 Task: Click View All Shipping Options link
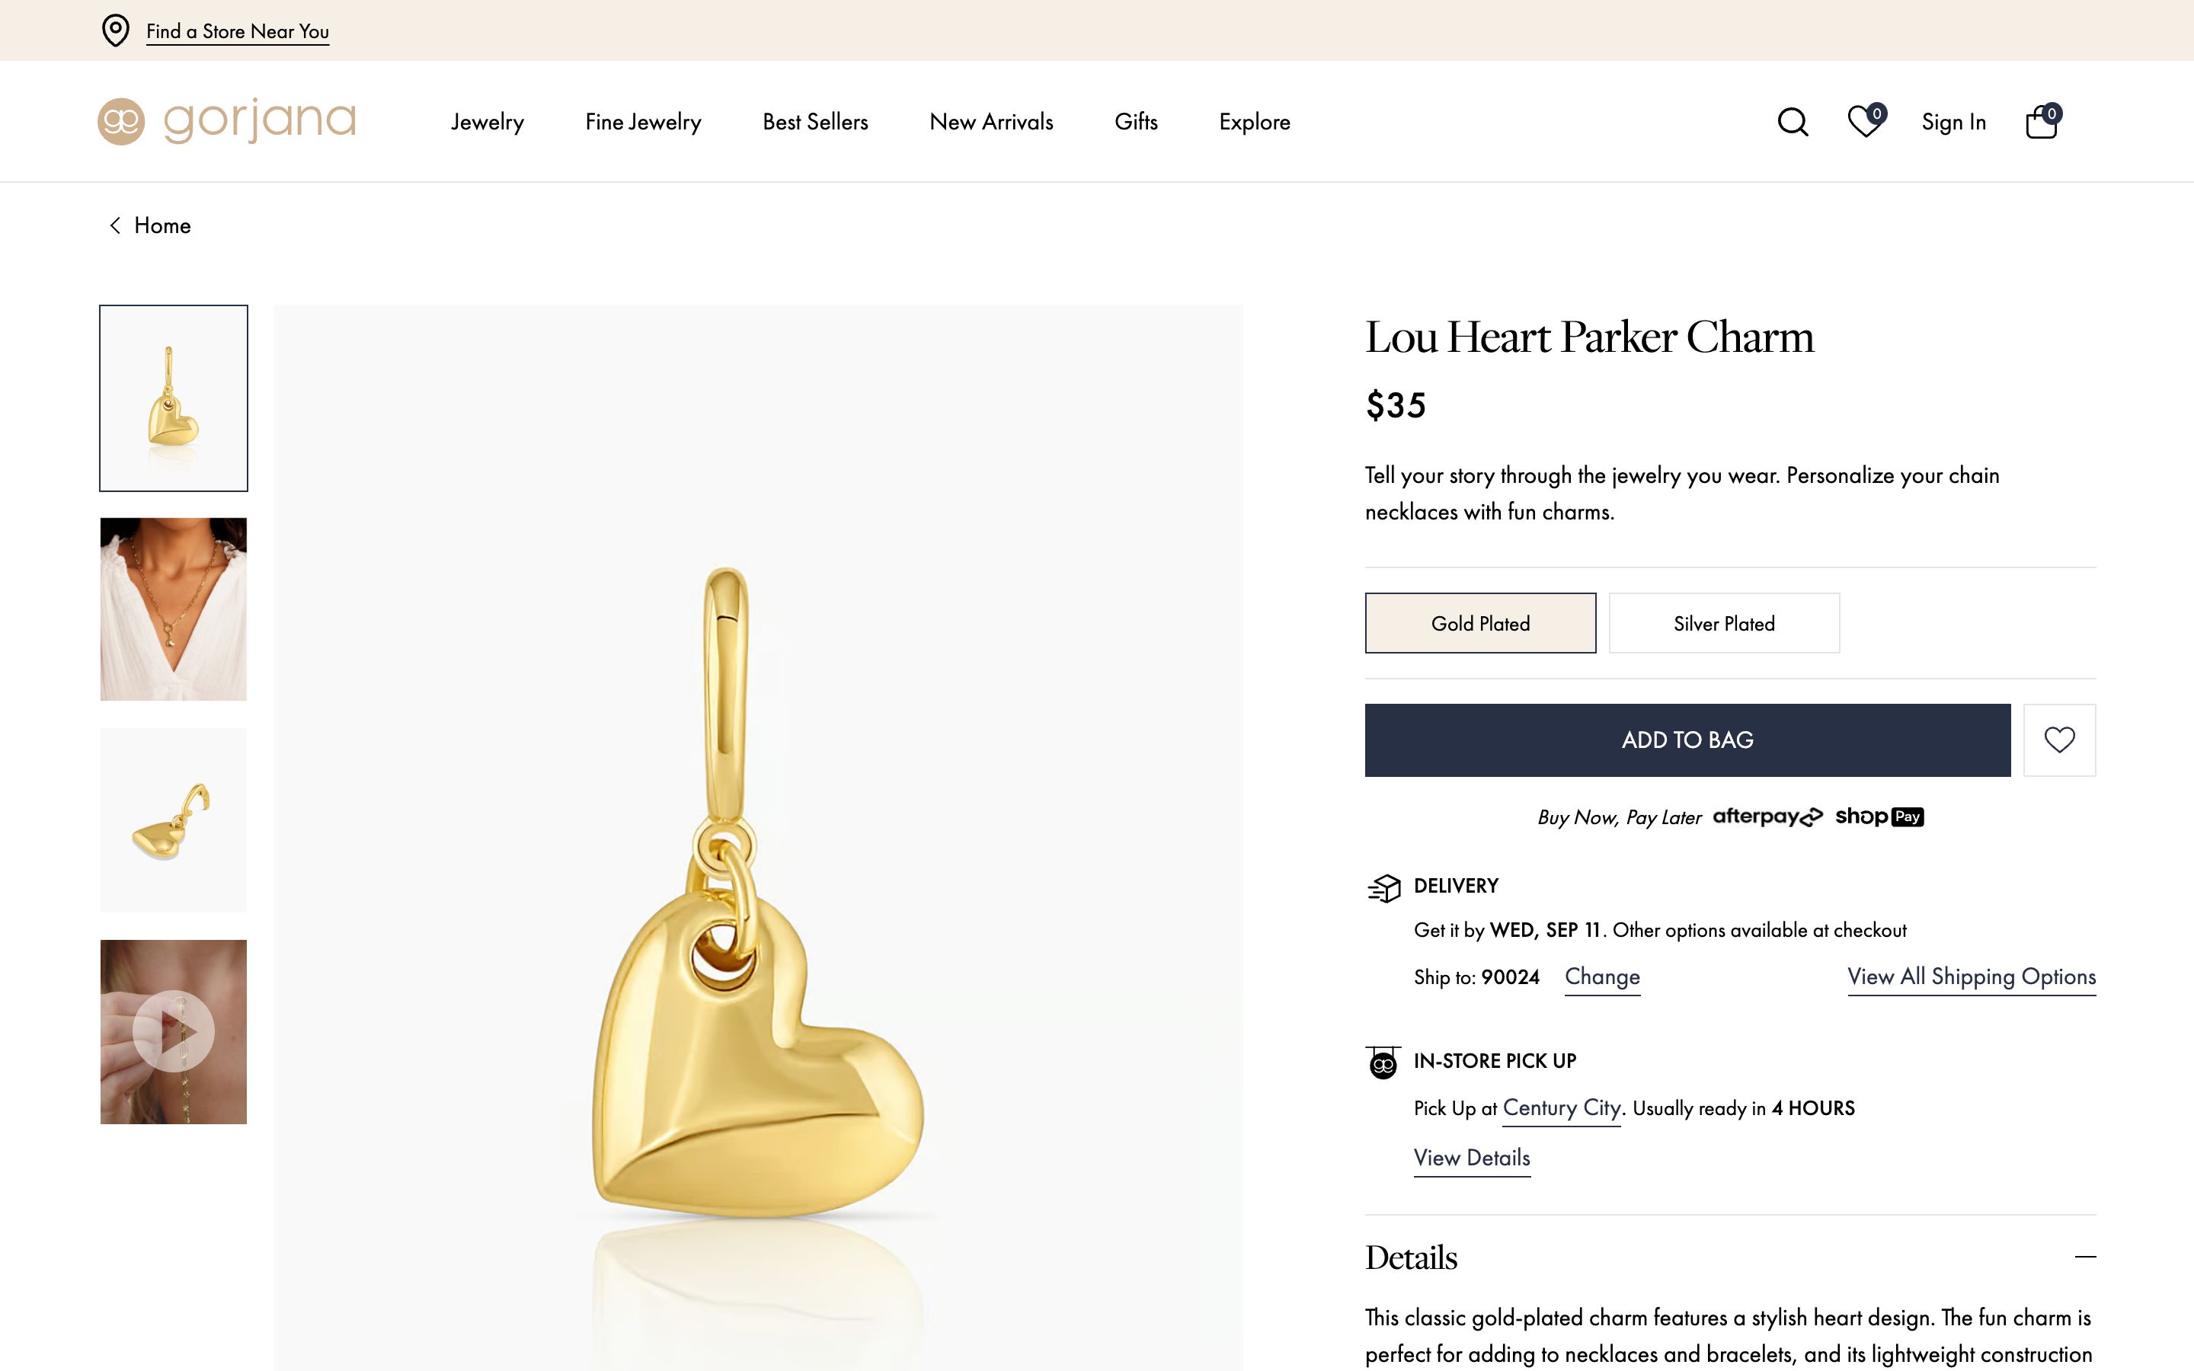[1971, 976]
